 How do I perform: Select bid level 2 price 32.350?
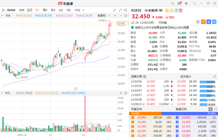click(142, 122)
